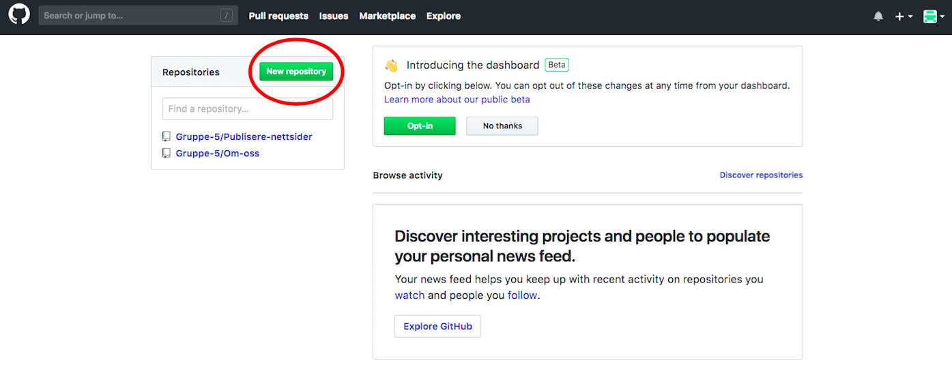Click the Browse activity heading

click(407, 175)
